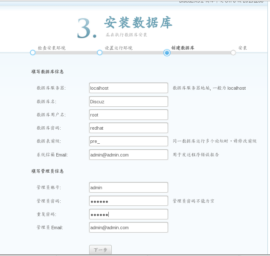Click the 数据库名 label
The height and width of the screenshot is (256, 270).
tap(46, 102)
